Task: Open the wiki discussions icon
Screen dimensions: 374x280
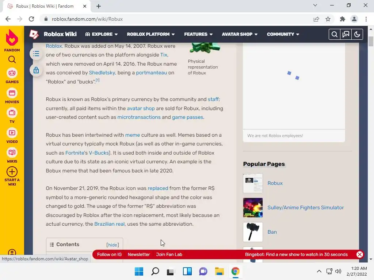Action: pos(346,34)
